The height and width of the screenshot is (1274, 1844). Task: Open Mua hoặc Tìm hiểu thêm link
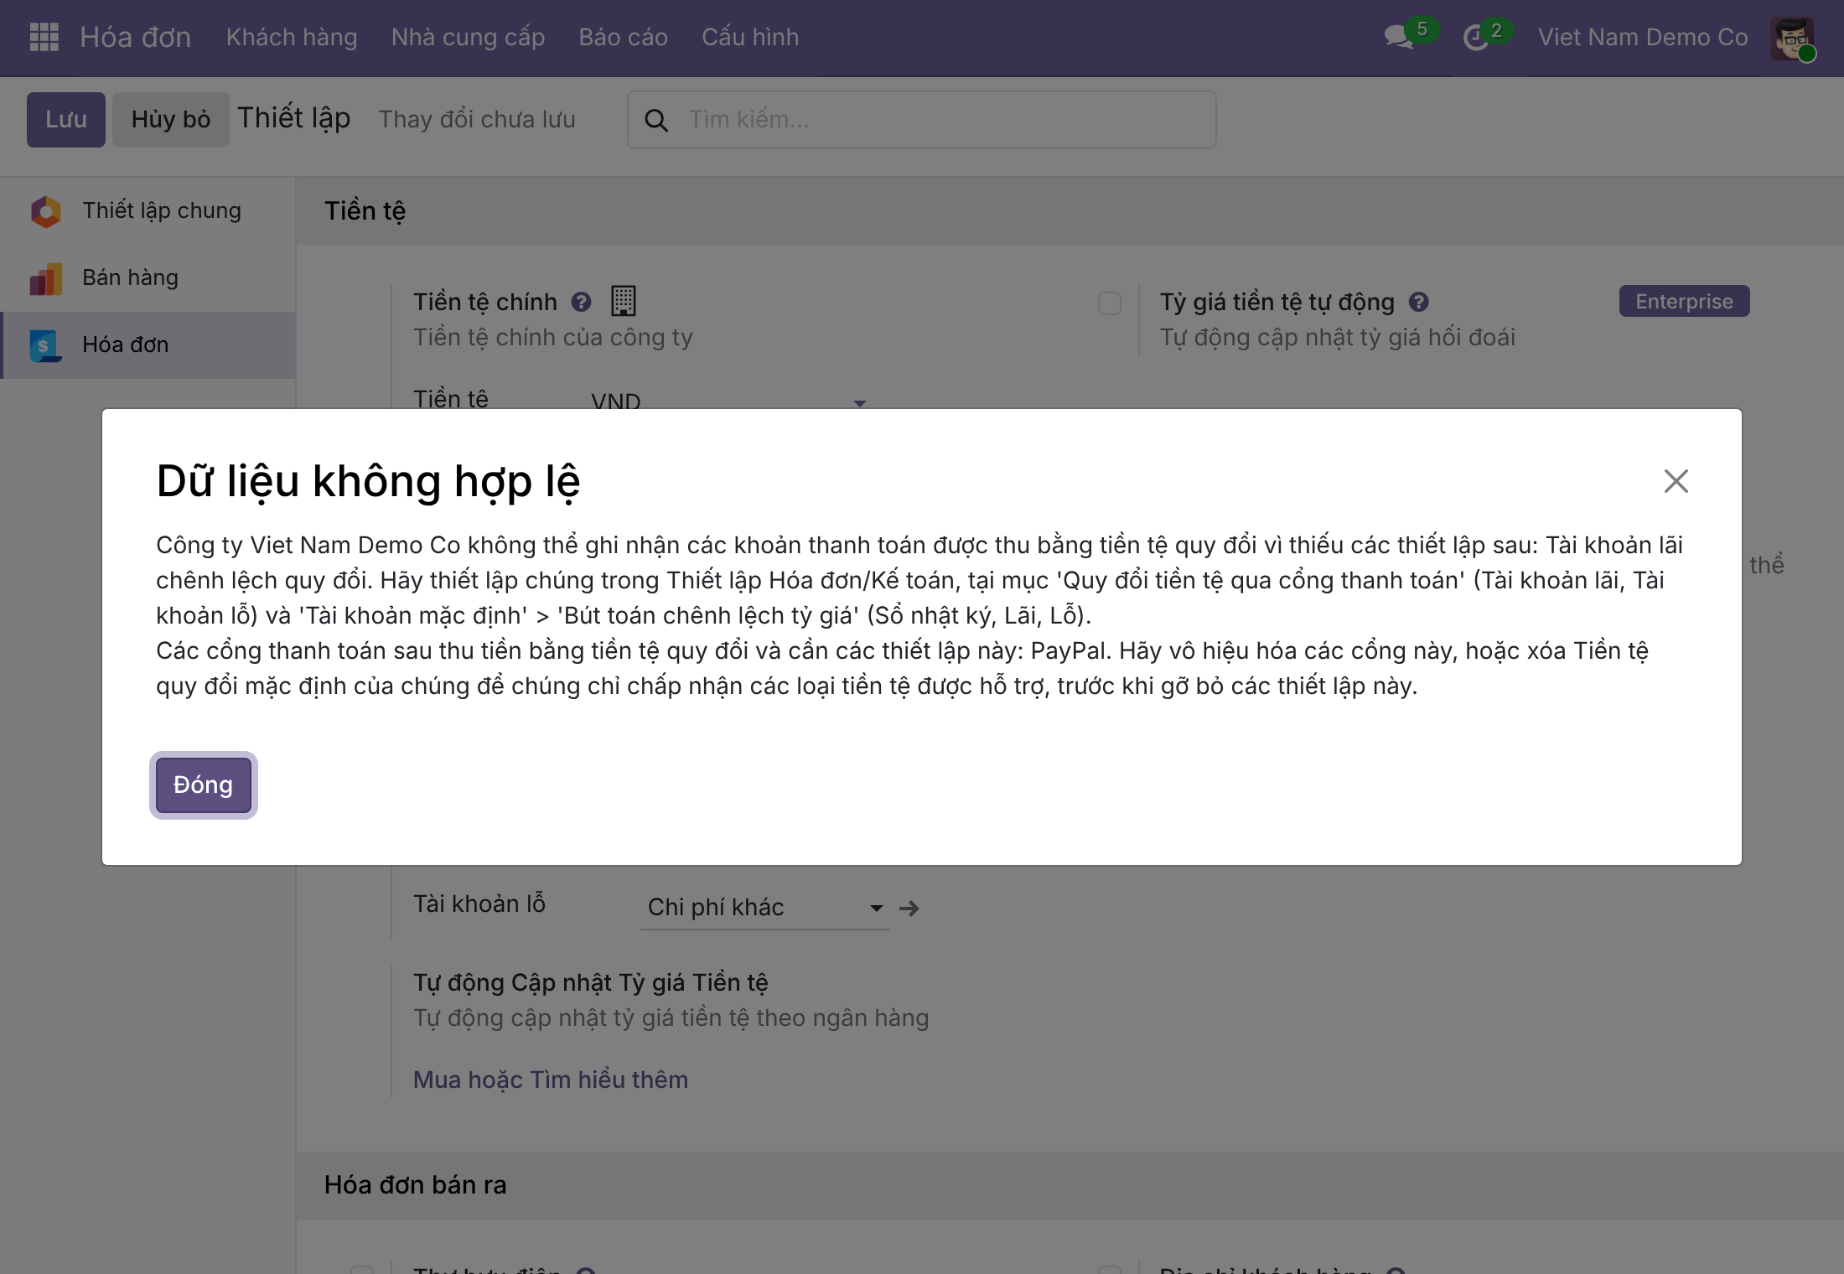pyautogui.click(x=551, y=1080)
